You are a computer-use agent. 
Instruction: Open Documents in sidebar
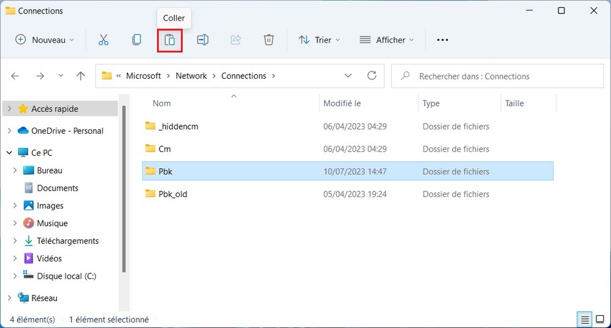tap(57, 188)
